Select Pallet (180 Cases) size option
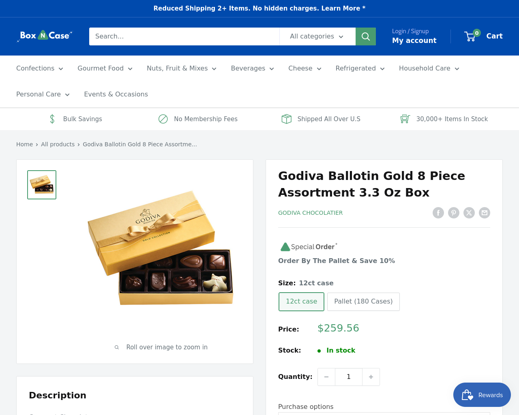This screenshot has width=519, height=415. tap(363, 302)
